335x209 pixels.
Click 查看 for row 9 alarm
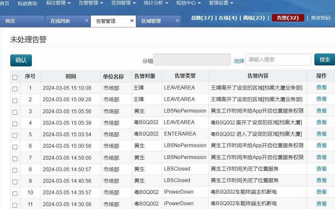(321, 180)
